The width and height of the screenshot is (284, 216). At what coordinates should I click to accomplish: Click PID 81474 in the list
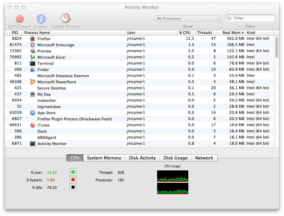(x=15, y=45)
